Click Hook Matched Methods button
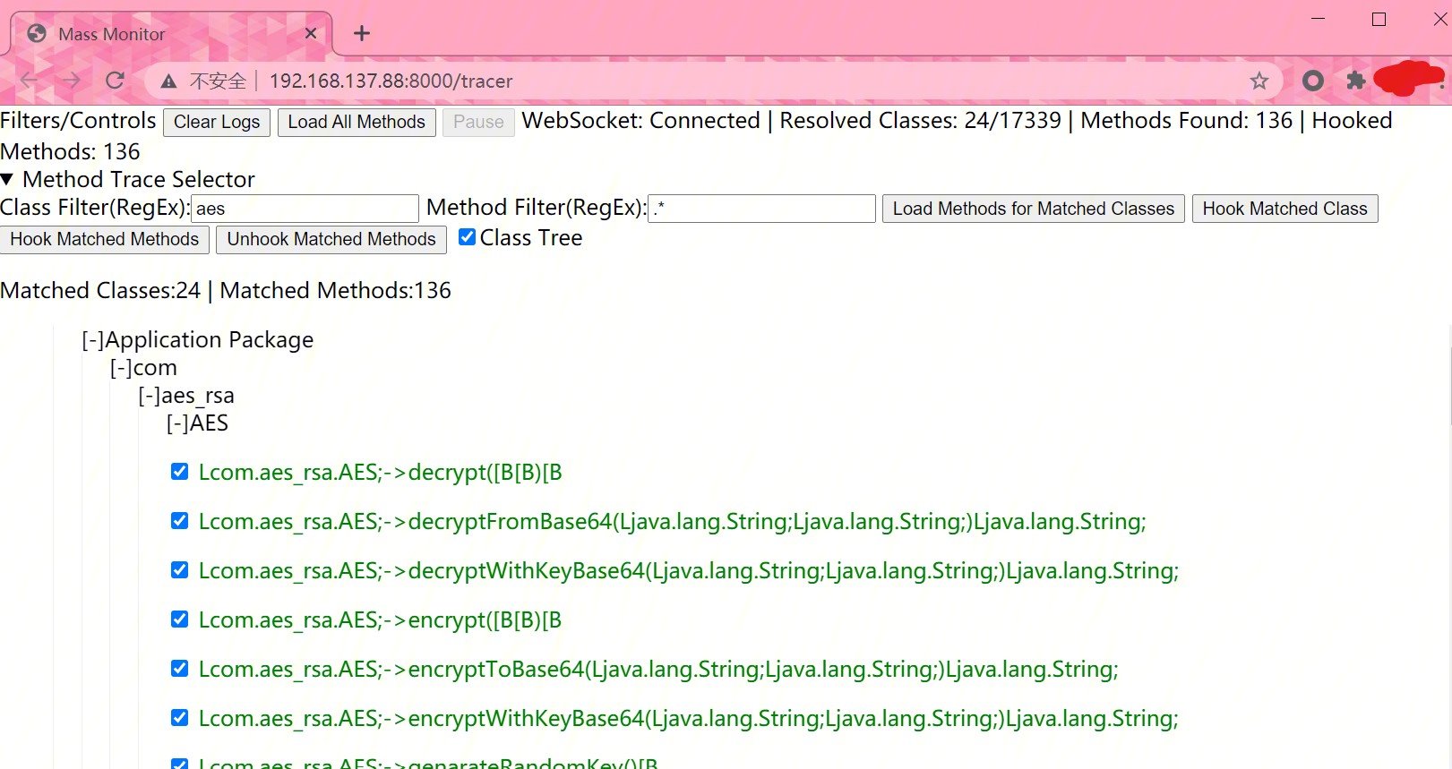1452x769 pixels. coord(105,239)
